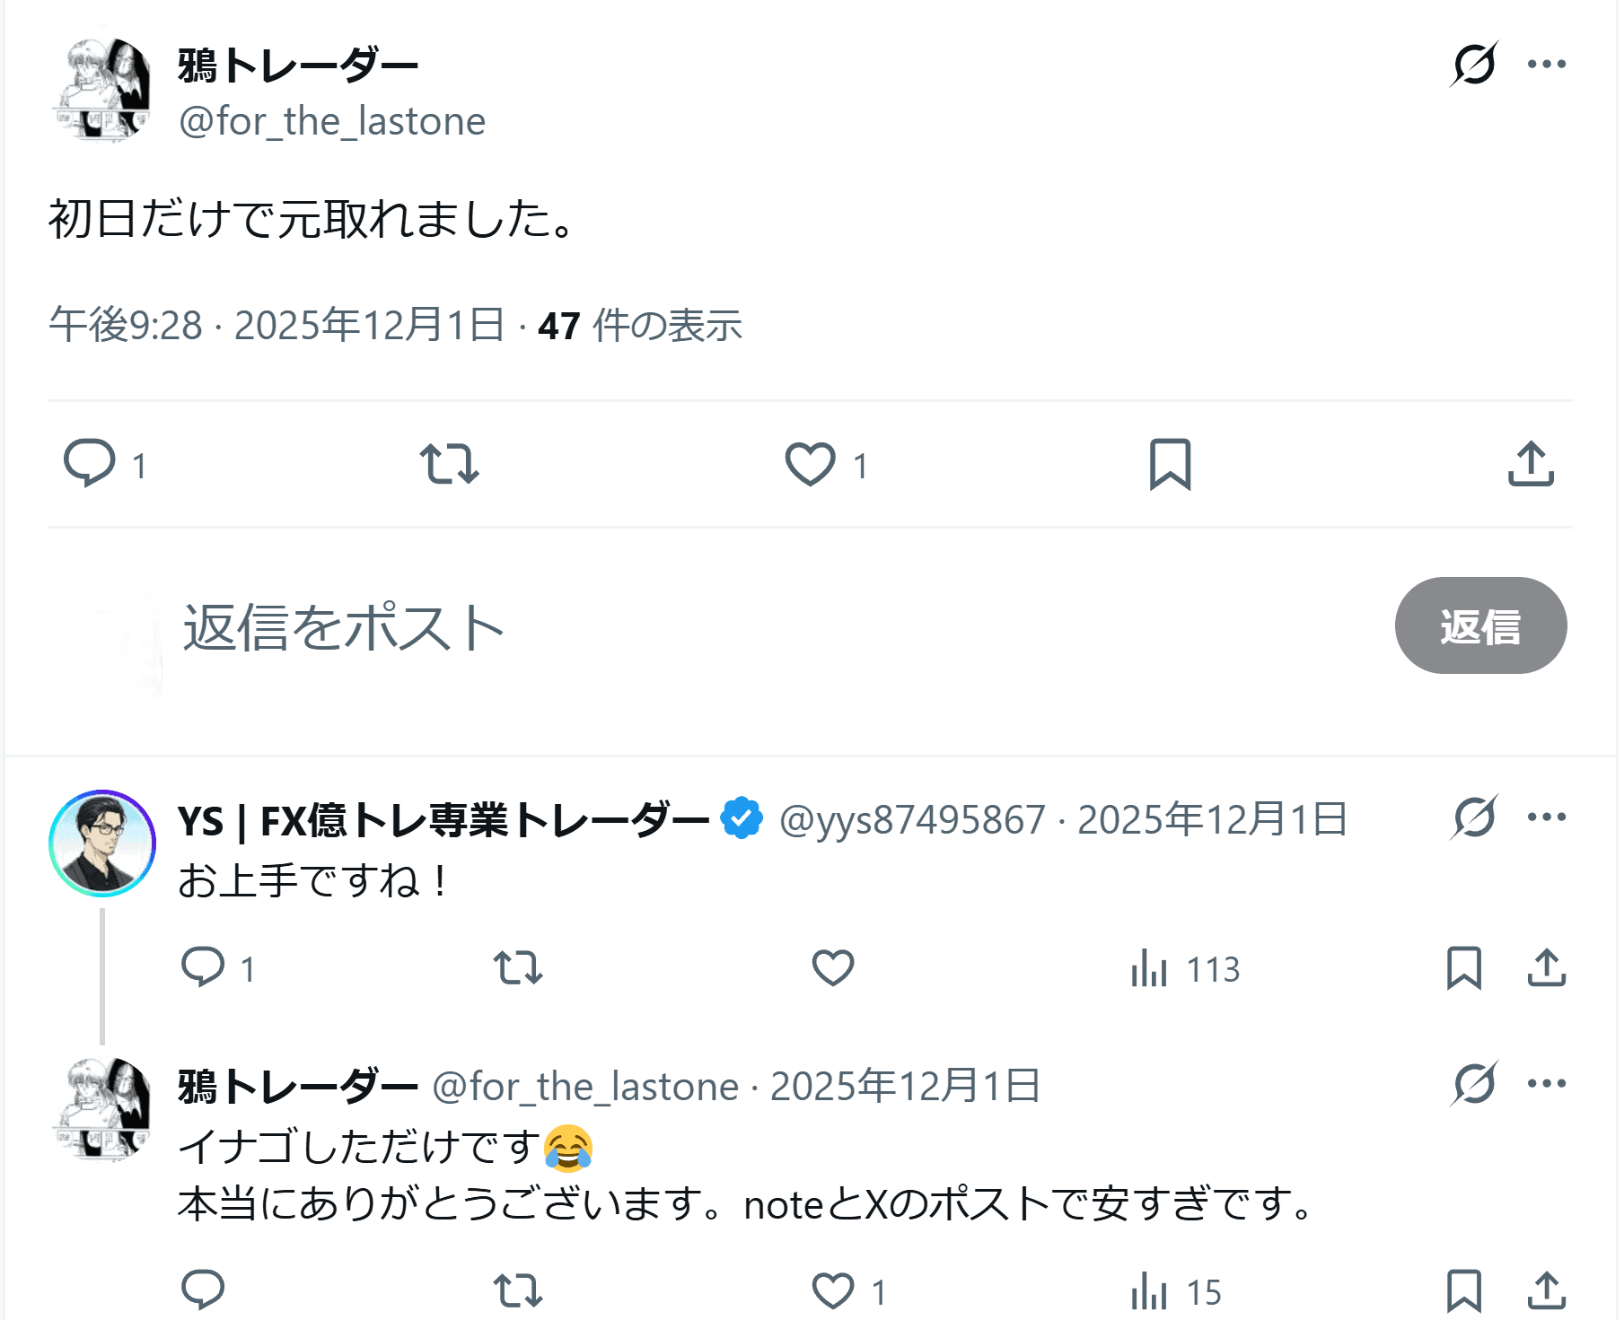1624x1320 pixels.
Task: Like the main post 初日だけで元取れました
Action: [x=810, y=464]
